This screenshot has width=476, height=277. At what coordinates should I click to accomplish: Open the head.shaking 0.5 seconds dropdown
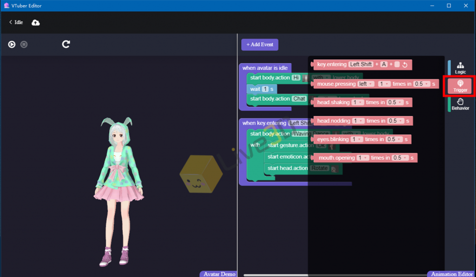(395, 103)
